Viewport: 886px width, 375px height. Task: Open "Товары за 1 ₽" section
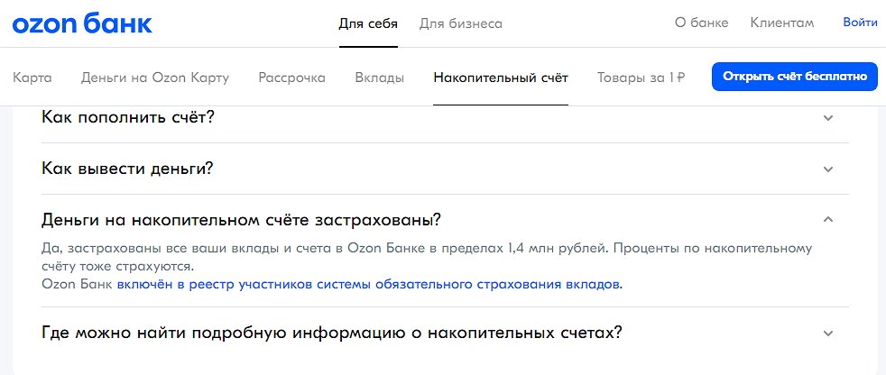point(641,78)
